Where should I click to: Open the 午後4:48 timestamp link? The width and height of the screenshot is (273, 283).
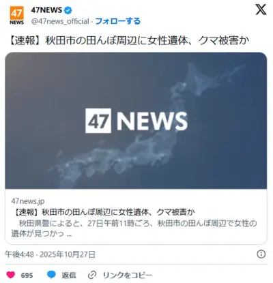point(19,254)
